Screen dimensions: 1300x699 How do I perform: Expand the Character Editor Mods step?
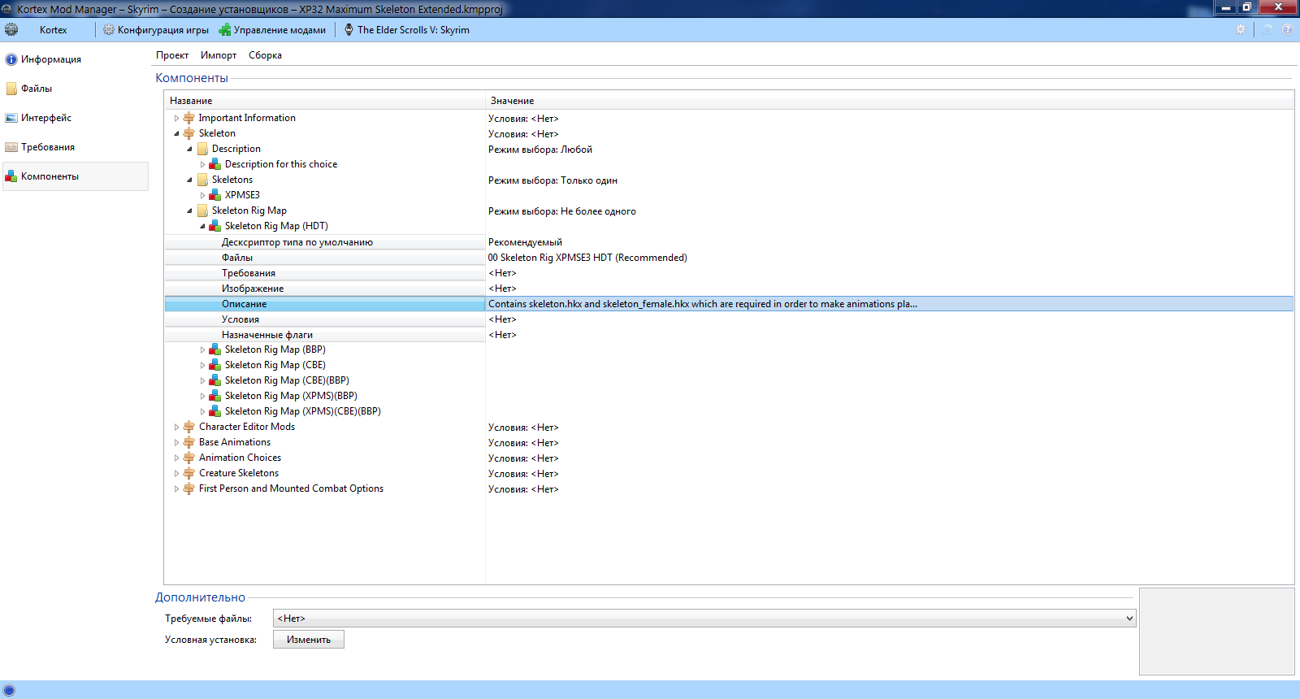click(176, 428)
